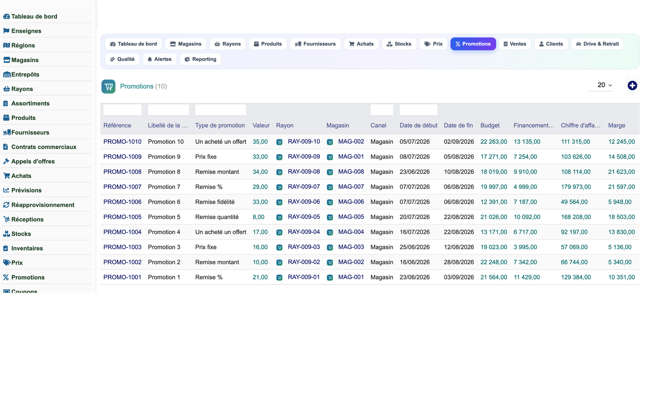
Task: Click the Remise fidélité cell
Action: [215, 202]
